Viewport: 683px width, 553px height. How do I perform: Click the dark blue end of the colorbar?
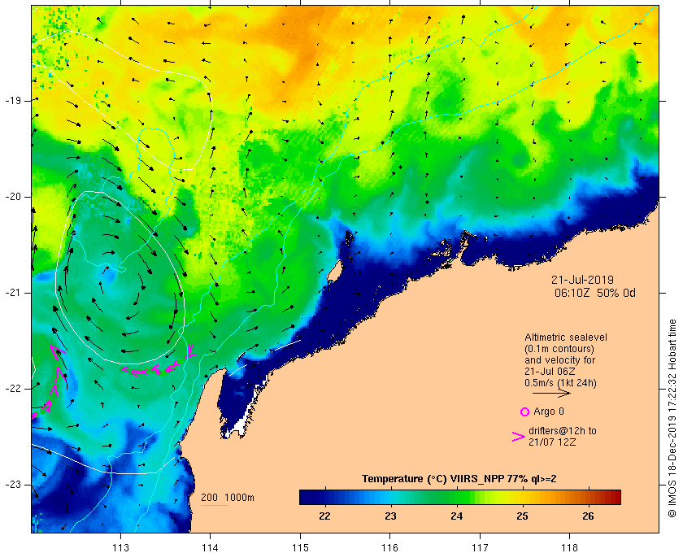coord(305,497)
